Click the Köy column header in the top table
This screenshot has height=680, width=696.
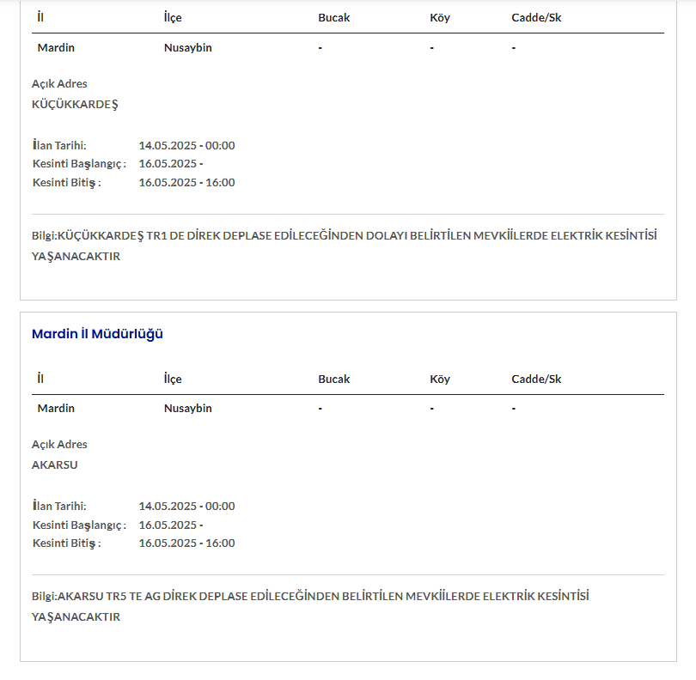pos(440,17)
